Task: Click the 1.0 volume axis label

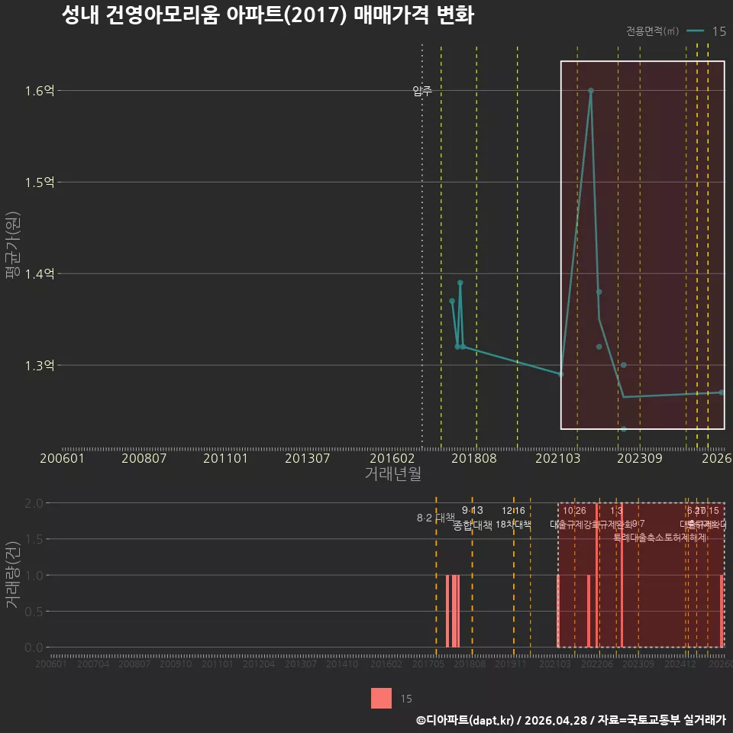Action: click(34, 576)
